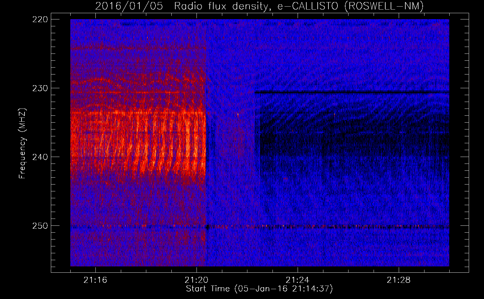Click the plot title "Radio flux density, e-CALLISTO (ROSWELL-NM)"
484x299 pixels.
click(x=299, y=6)
